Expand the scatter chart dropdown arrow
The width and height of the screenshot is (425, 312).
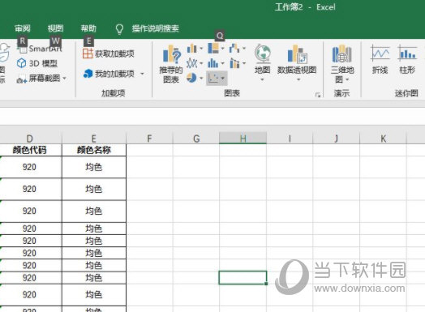click(223, 79)
